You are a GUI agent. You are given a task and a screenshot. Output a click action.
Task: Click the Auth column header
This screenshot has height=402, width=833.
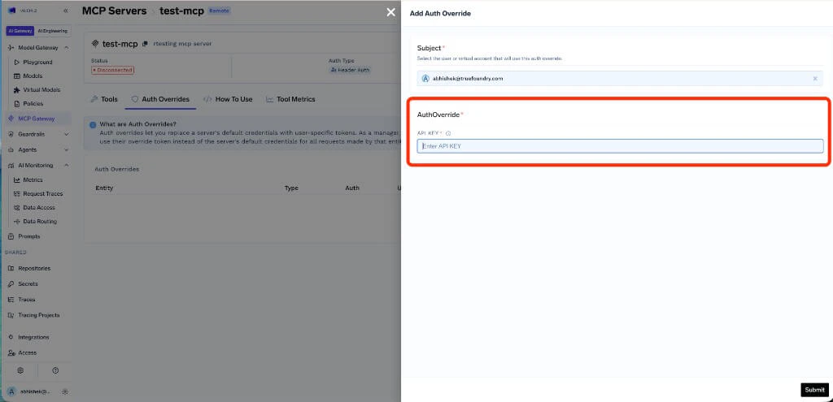(x=352, y=188)
